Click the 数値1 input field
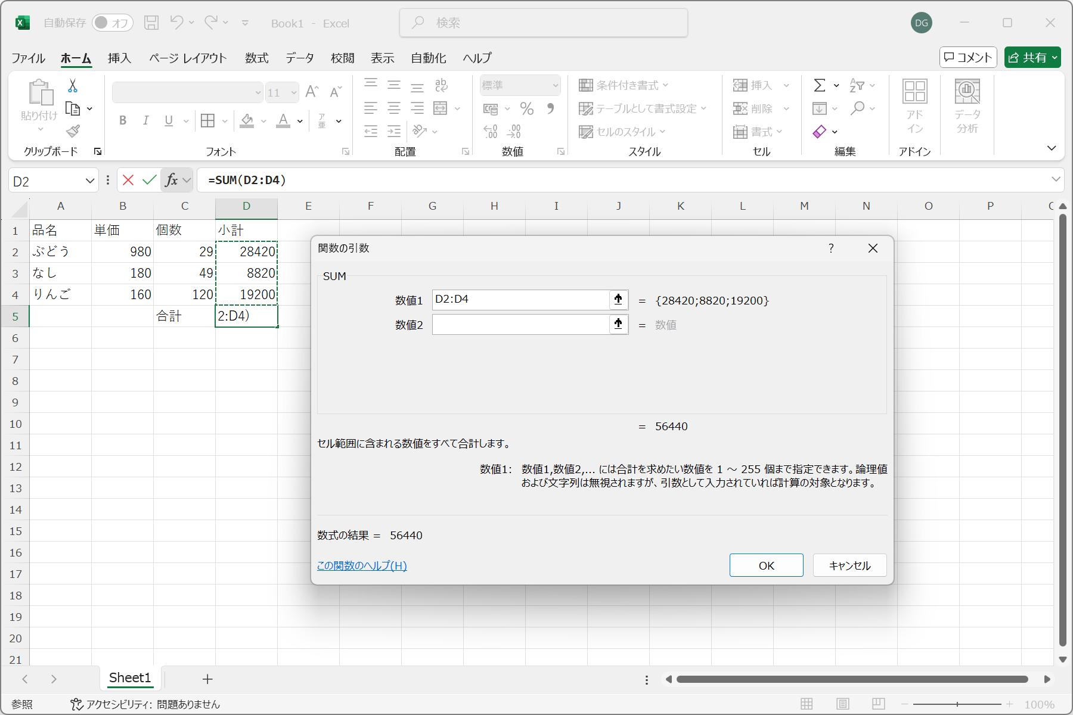The image size is (1073, 715). click(x=520, y=300)
